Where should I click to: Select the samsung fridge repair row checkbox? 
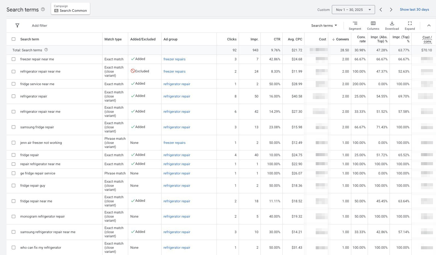(x=13, y=127)
